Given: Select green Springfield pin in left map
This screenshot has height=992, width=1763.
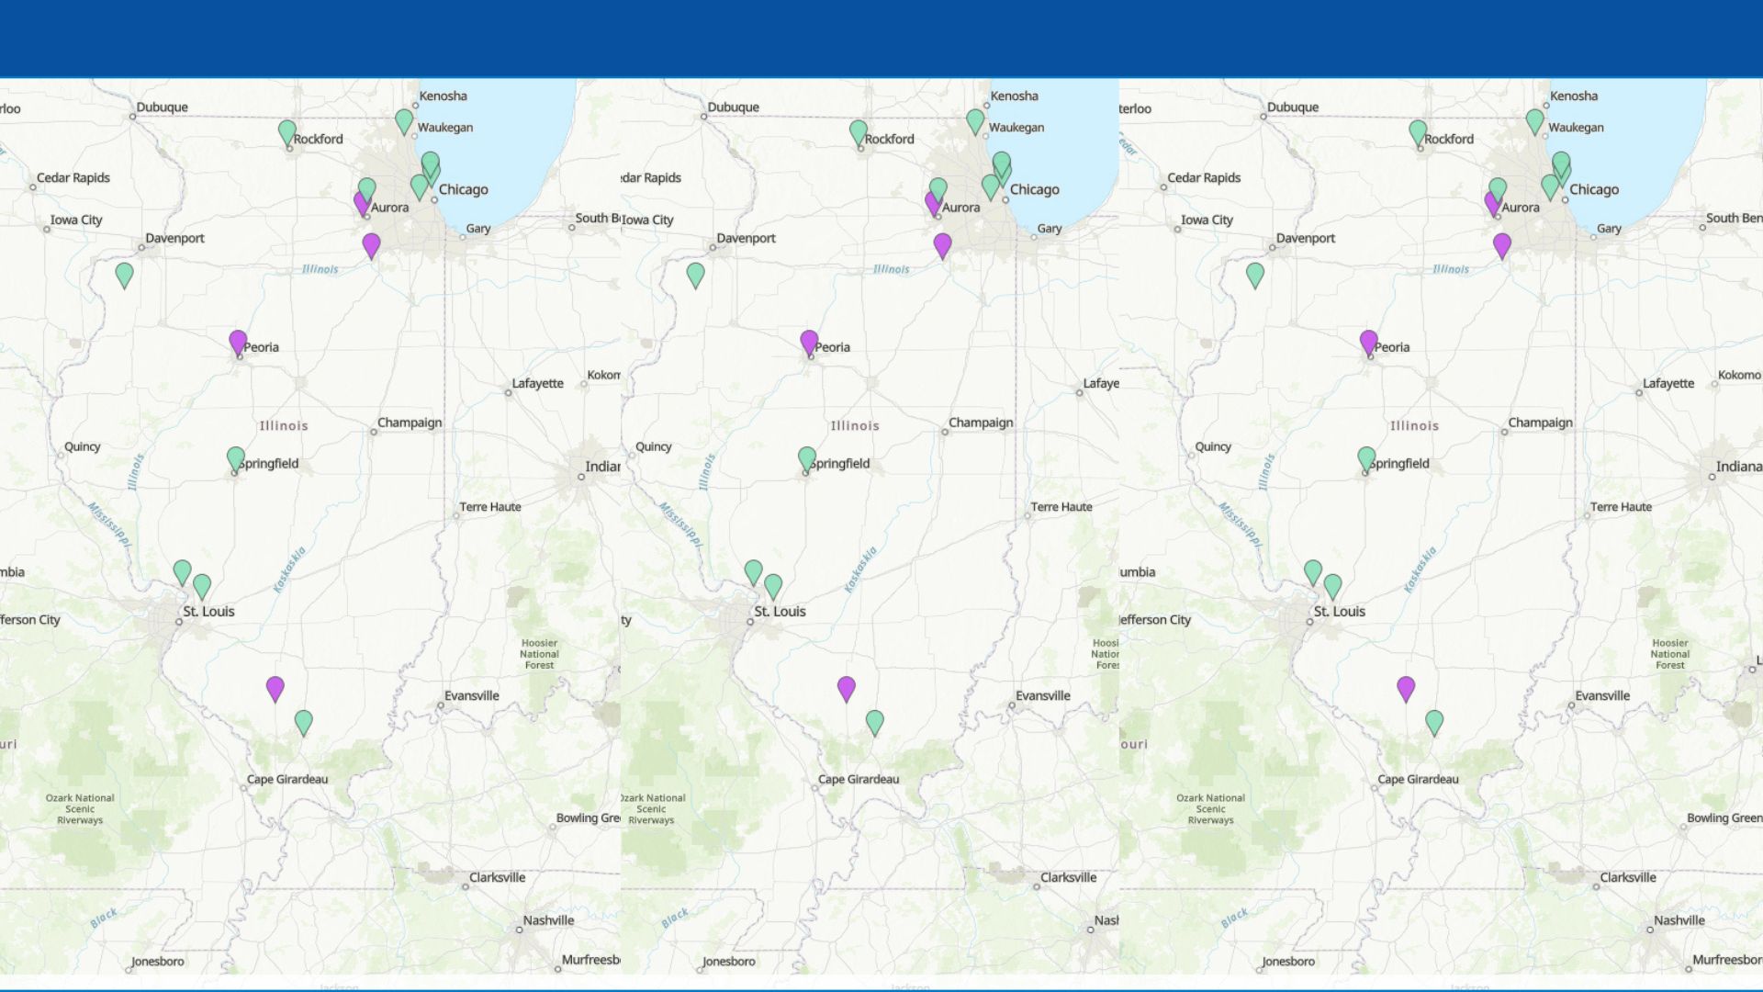Looking at the screenshot, I should click(x=236, y=458).
